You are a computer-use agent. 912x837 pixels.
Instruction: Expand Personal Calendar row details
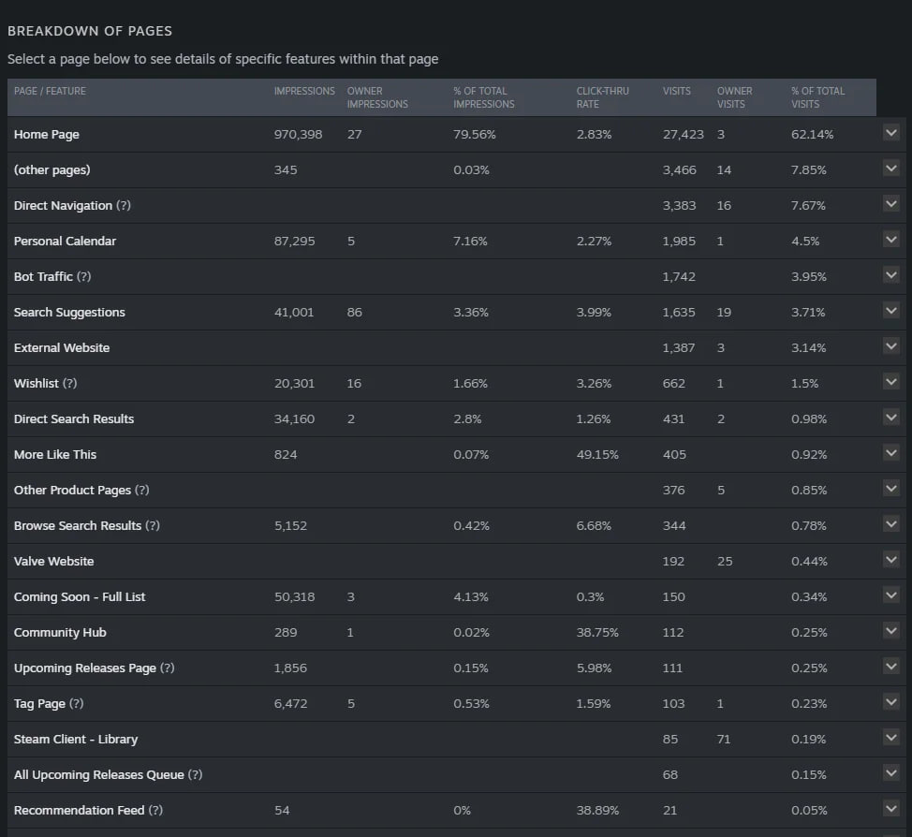(891, 240)
